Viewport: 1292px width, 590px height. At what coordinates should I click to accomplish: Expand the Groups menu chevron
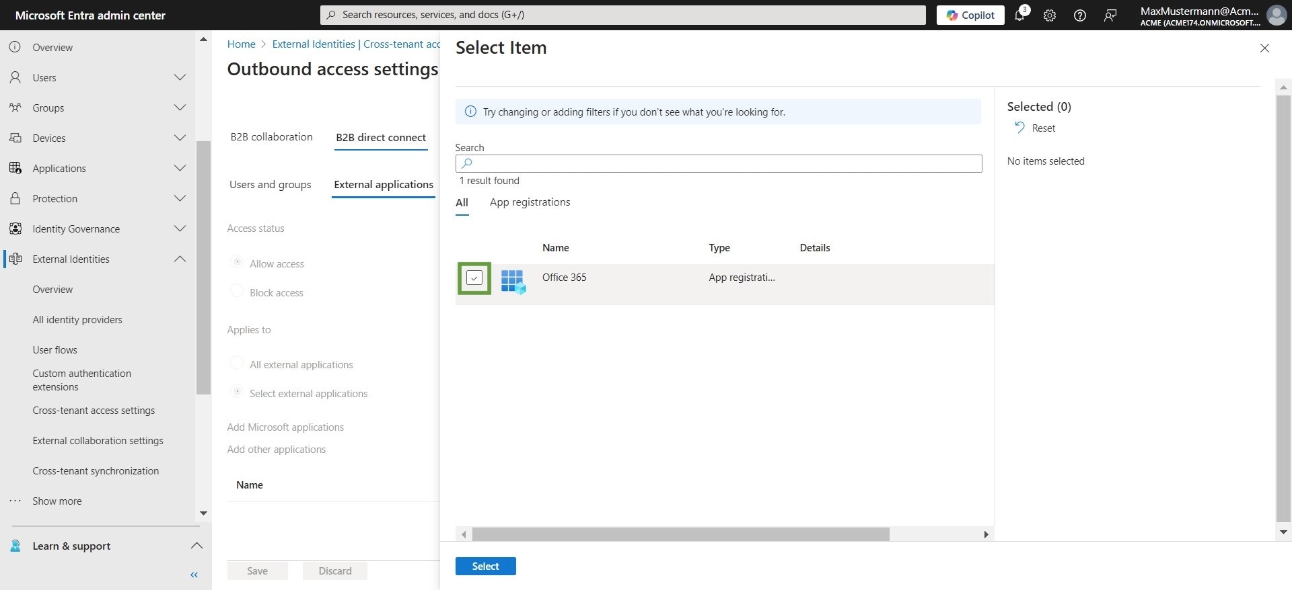(x=180, y=108)
